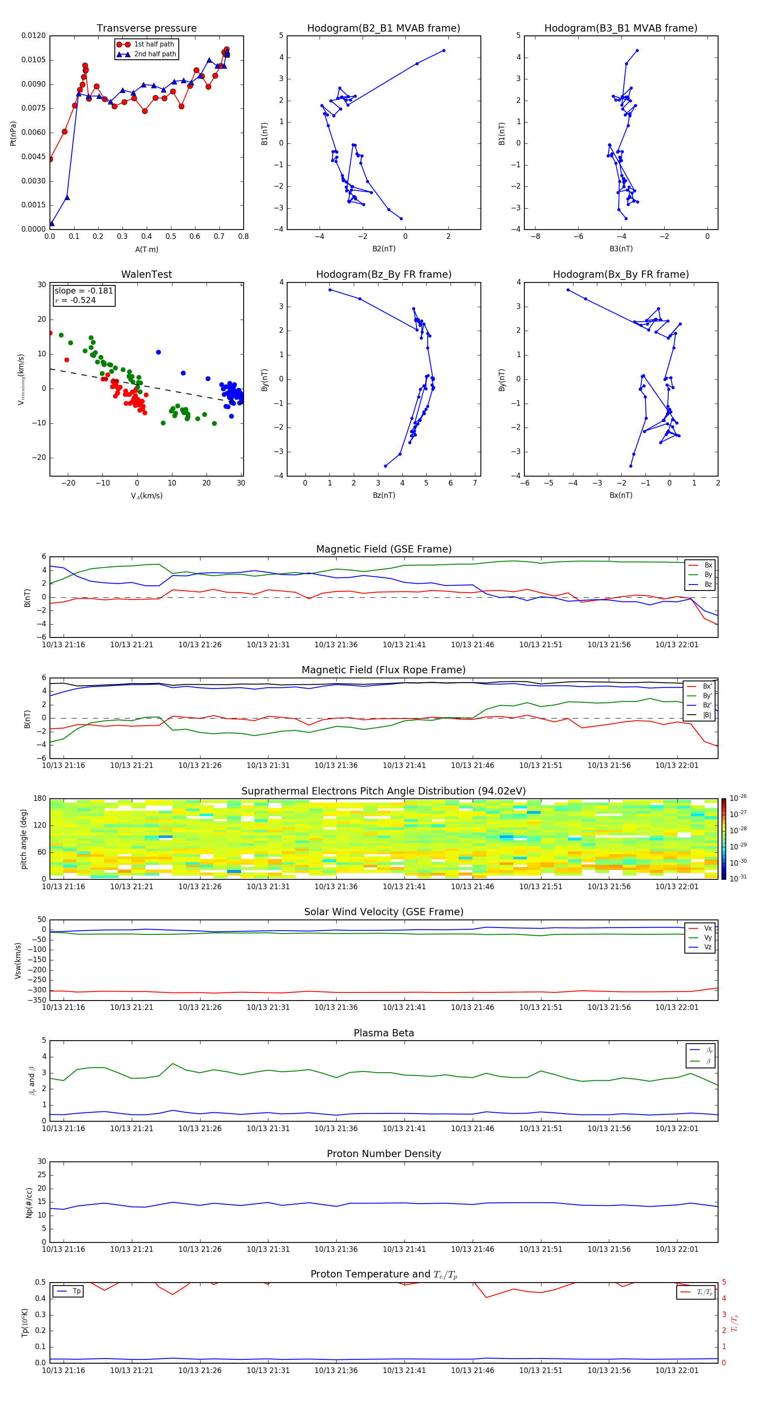The width and height of the screenshot is (768, 1408).
Task: Select the 'Vz' legend entry
Action: pyautogui.click(x=701, y=947)
